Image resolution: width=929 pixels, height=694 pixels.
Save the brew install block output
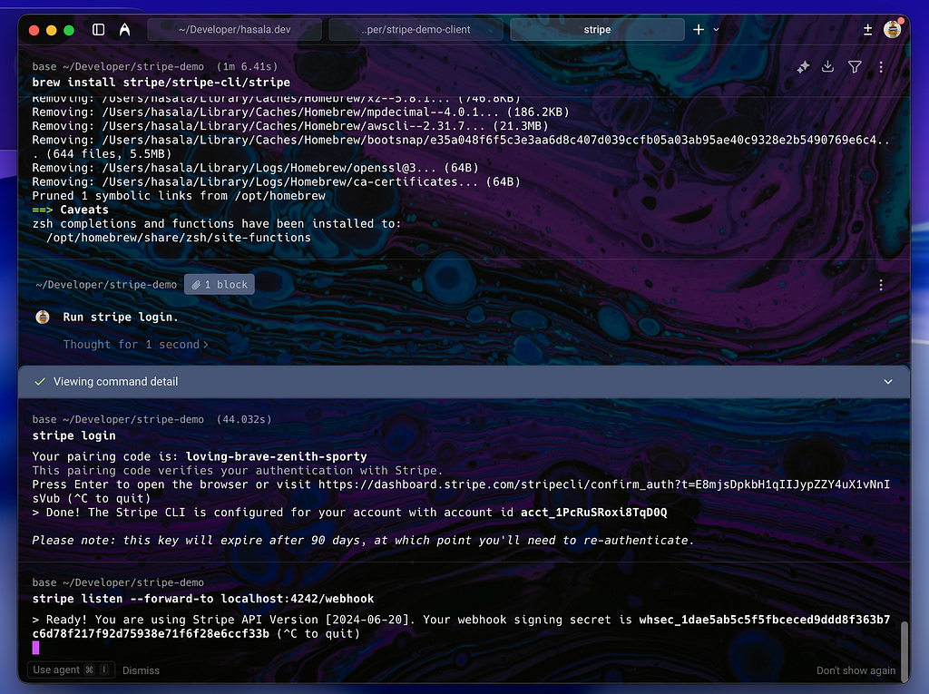pyautogui.click(x=827, y=67)
